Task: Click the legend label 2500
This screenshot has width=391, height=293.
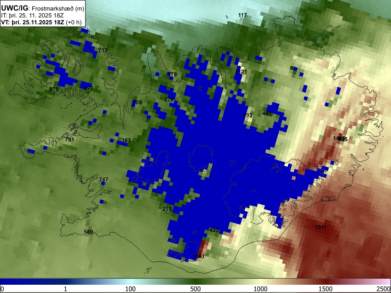Action: point(384,289)
